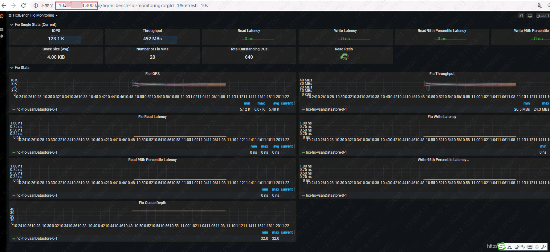Click the Read Latency stat panel title
This screenshot has height=252, width=550.
pyautogui.click(x=249, y=31)
